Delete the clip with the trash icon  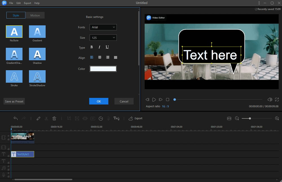click(x=54, y=118)
